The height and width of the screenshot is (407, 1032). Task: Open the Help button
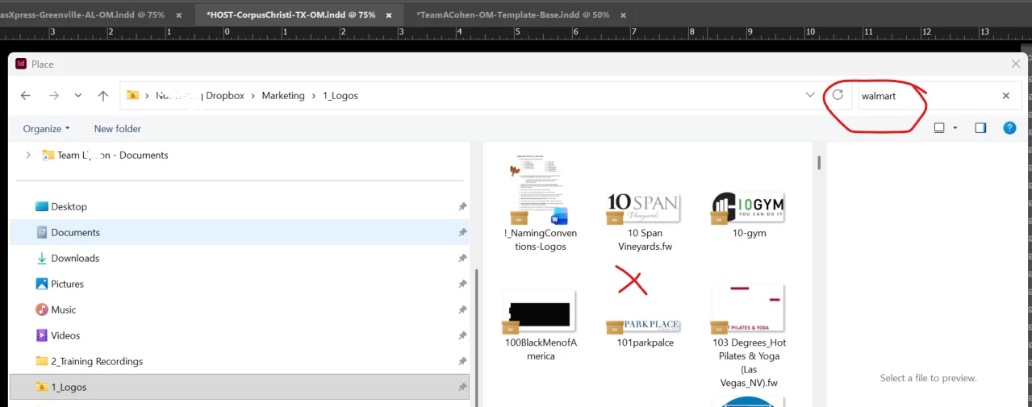(1009, 127)
